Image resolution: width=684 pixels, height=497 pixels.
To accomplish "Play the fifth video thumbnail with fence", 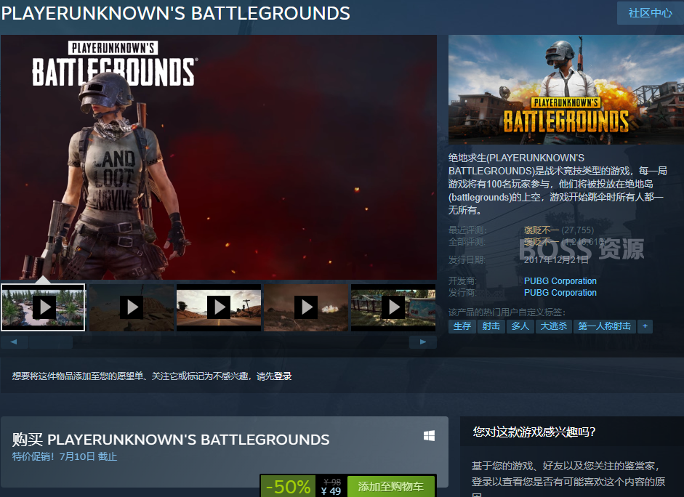I will [x=393, y=307].
